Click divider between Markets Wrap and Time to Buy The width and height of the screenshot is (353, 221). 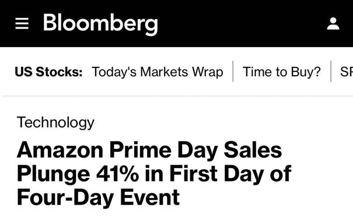click(x=233, y=71)
